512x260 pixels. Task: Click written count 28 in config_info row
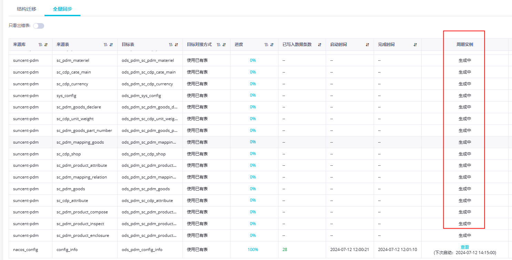285,250
